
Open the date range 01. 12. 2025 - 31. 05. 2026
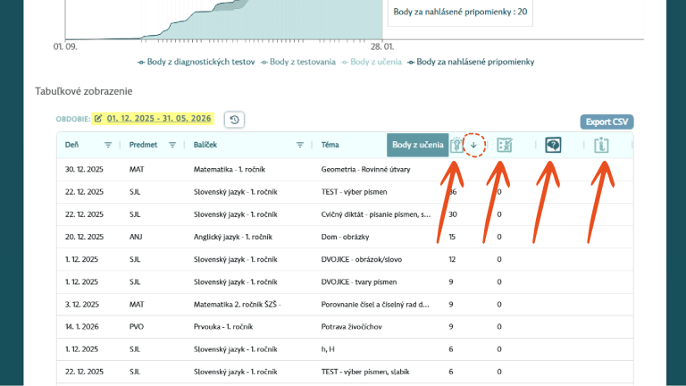pyautogui.click(x=159, y=118)
